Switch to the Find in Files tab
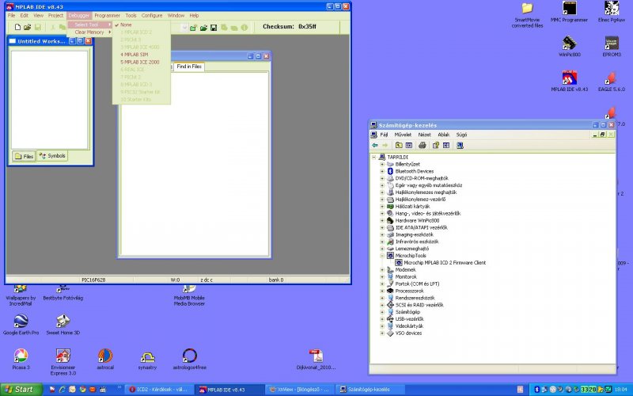The image size is (633, 396). [189, 67]
